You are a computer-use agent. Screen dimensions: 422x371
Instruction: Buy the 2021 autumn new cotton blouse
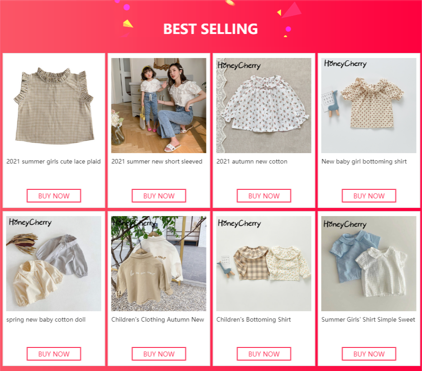(x=264, y=196)
